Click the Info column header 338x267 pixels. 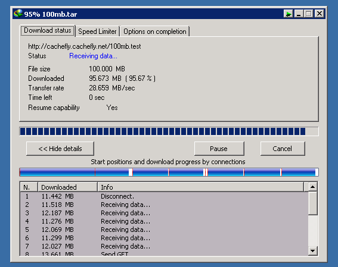(x=201, y=187)
